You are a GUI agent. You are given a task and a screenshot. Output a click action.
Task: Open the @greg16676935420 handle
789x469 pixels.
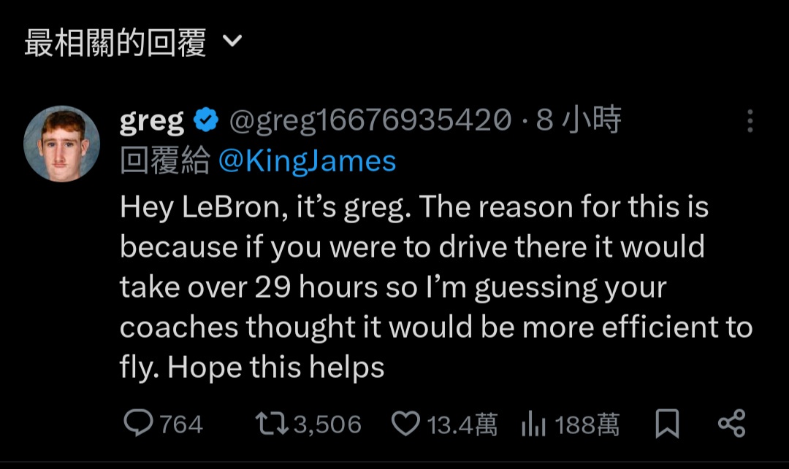coord(370,120)
